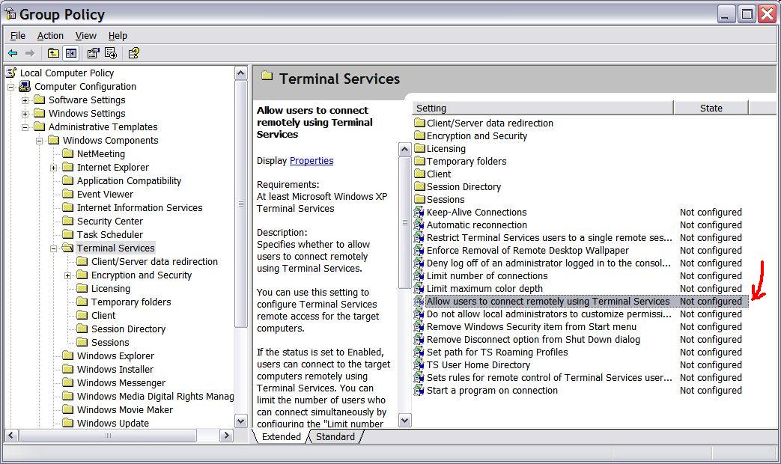Screen dimensions: 781x464
Task: Switch to the Standard tab
Action: pyautogui.click(x=335, y=436)
